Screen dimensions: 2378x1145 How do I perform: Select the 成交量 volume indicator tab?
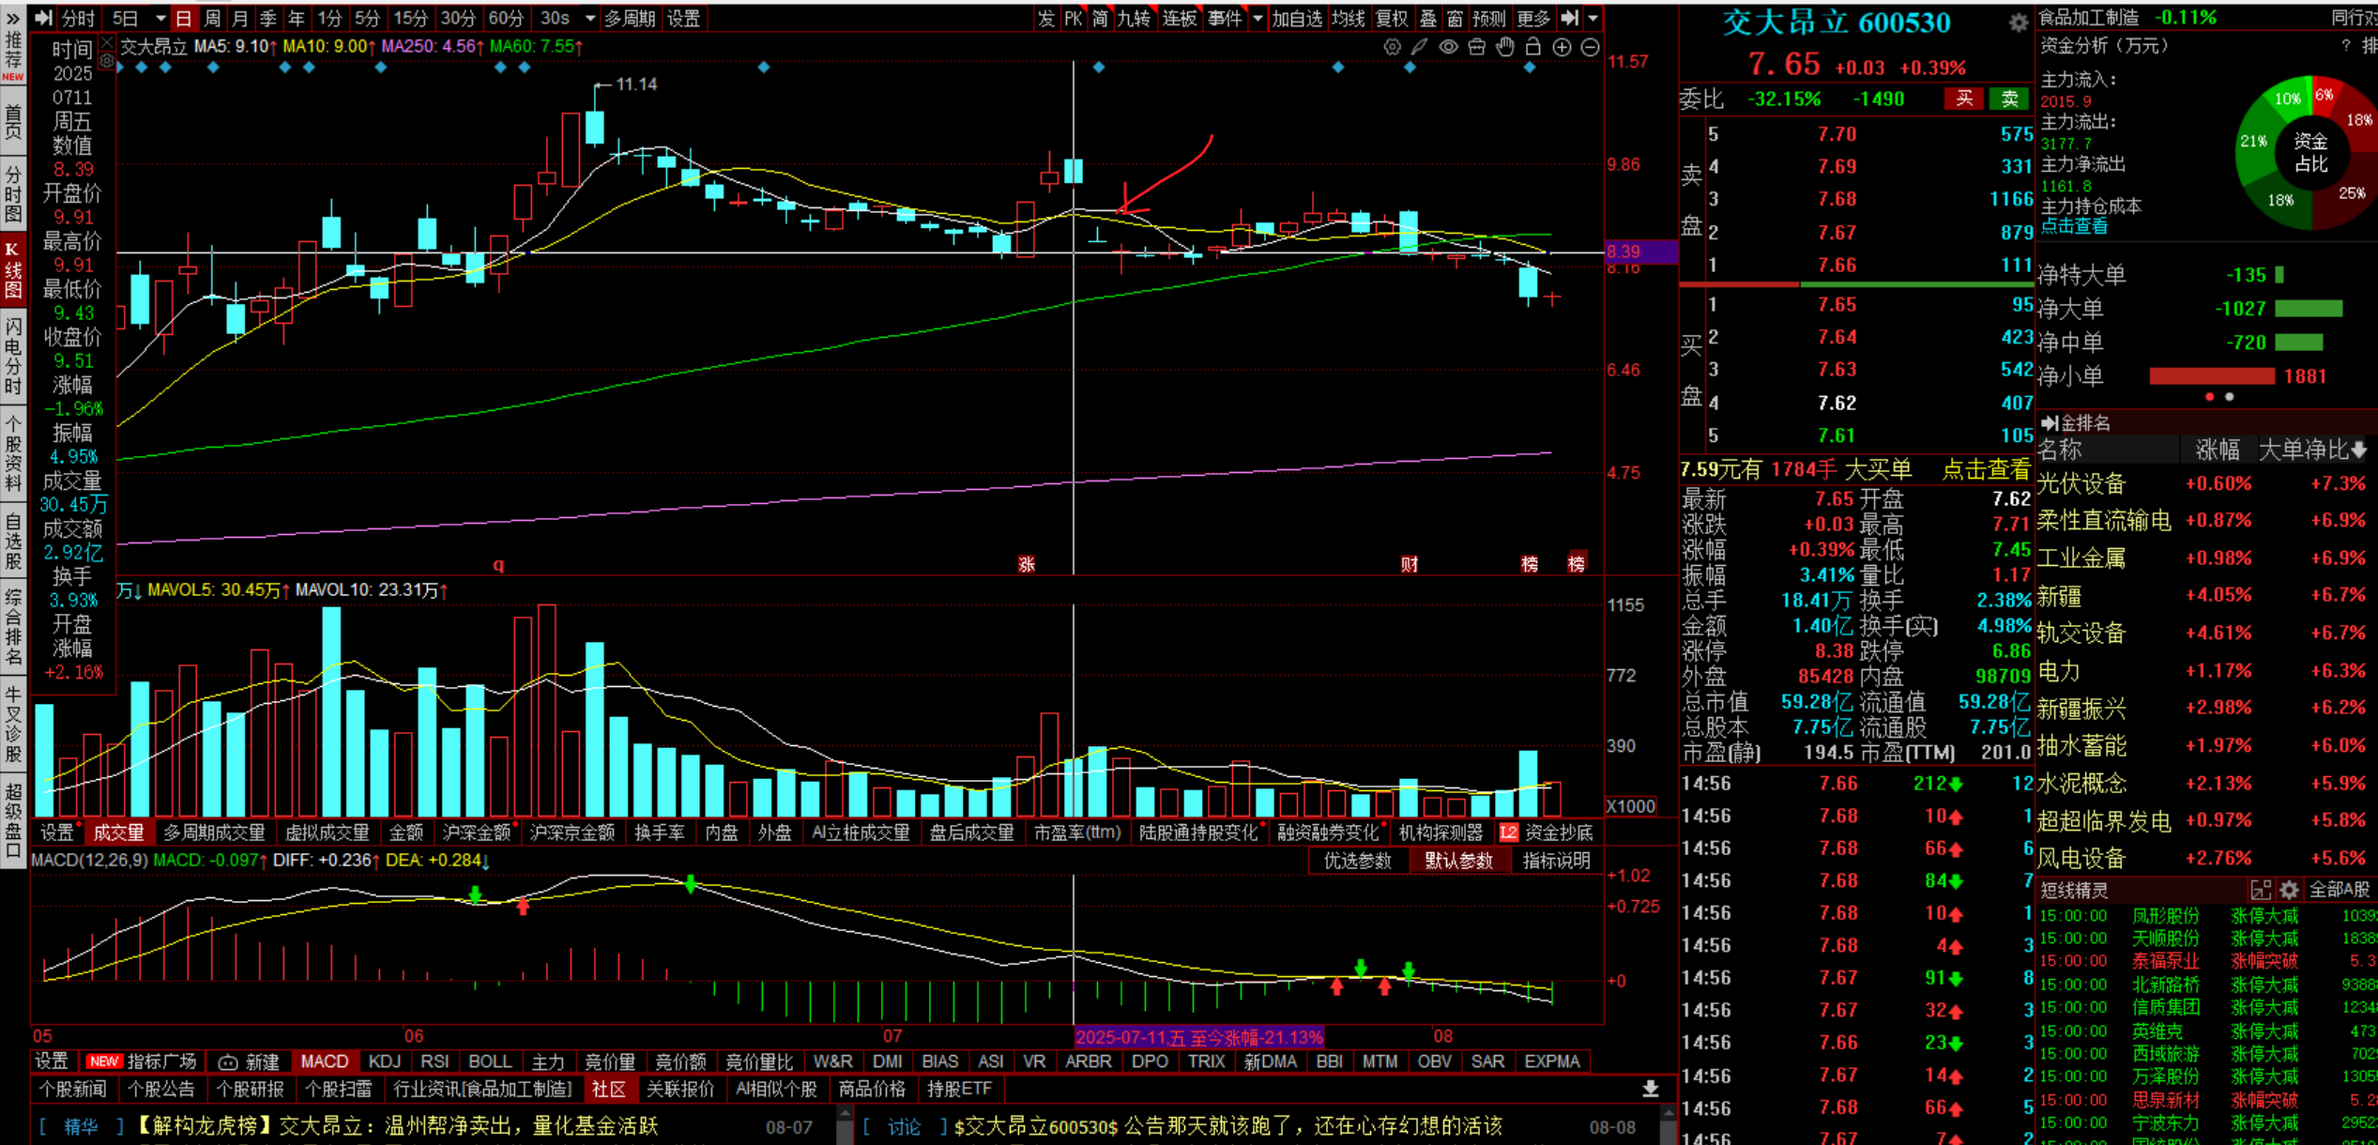(119, 832)
